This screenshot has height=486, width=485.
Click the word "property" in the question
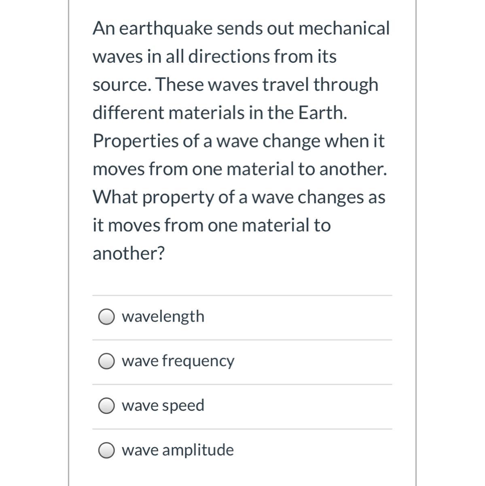[x=178, y=198]
